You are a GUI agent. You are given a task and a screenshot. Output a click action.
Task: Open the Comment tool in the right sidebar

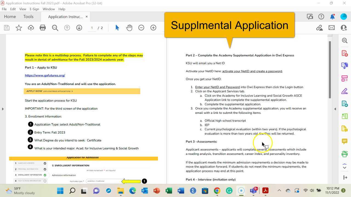[344, 141]
